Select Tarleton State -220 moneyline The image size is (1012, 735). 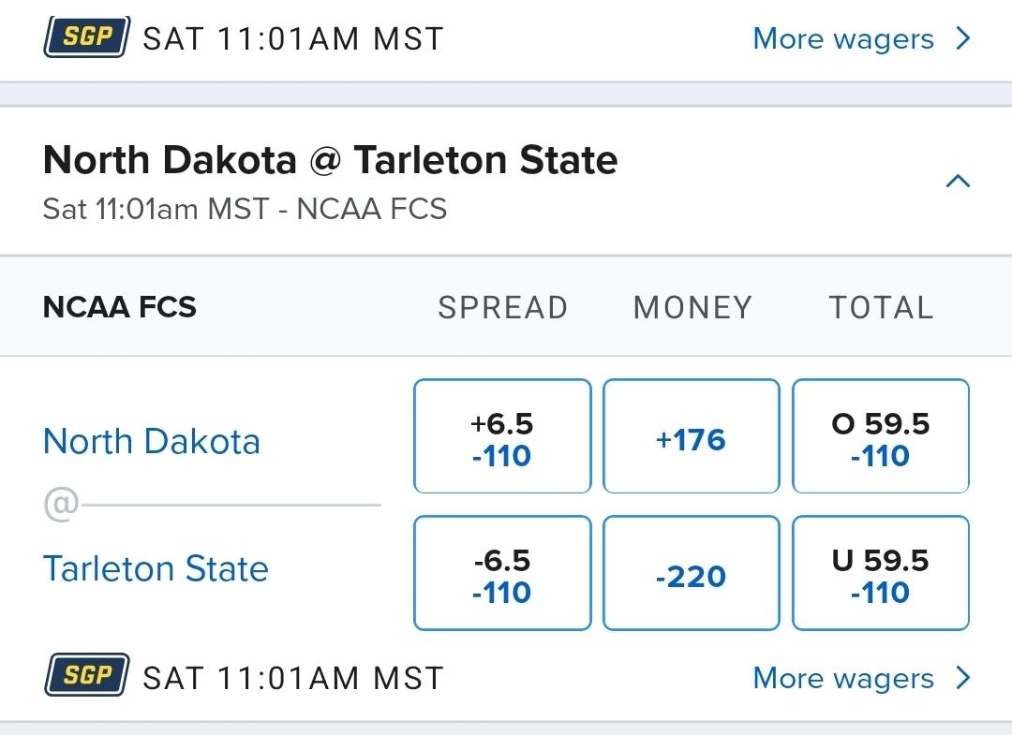coord(692,573)
